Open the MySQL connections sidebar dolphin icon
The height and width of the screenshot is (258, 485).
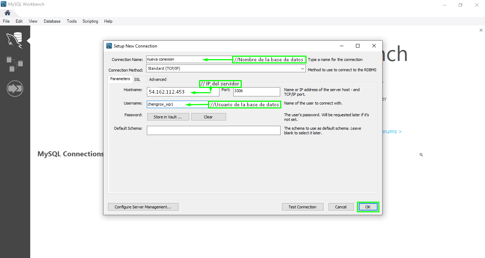point(15,39)
